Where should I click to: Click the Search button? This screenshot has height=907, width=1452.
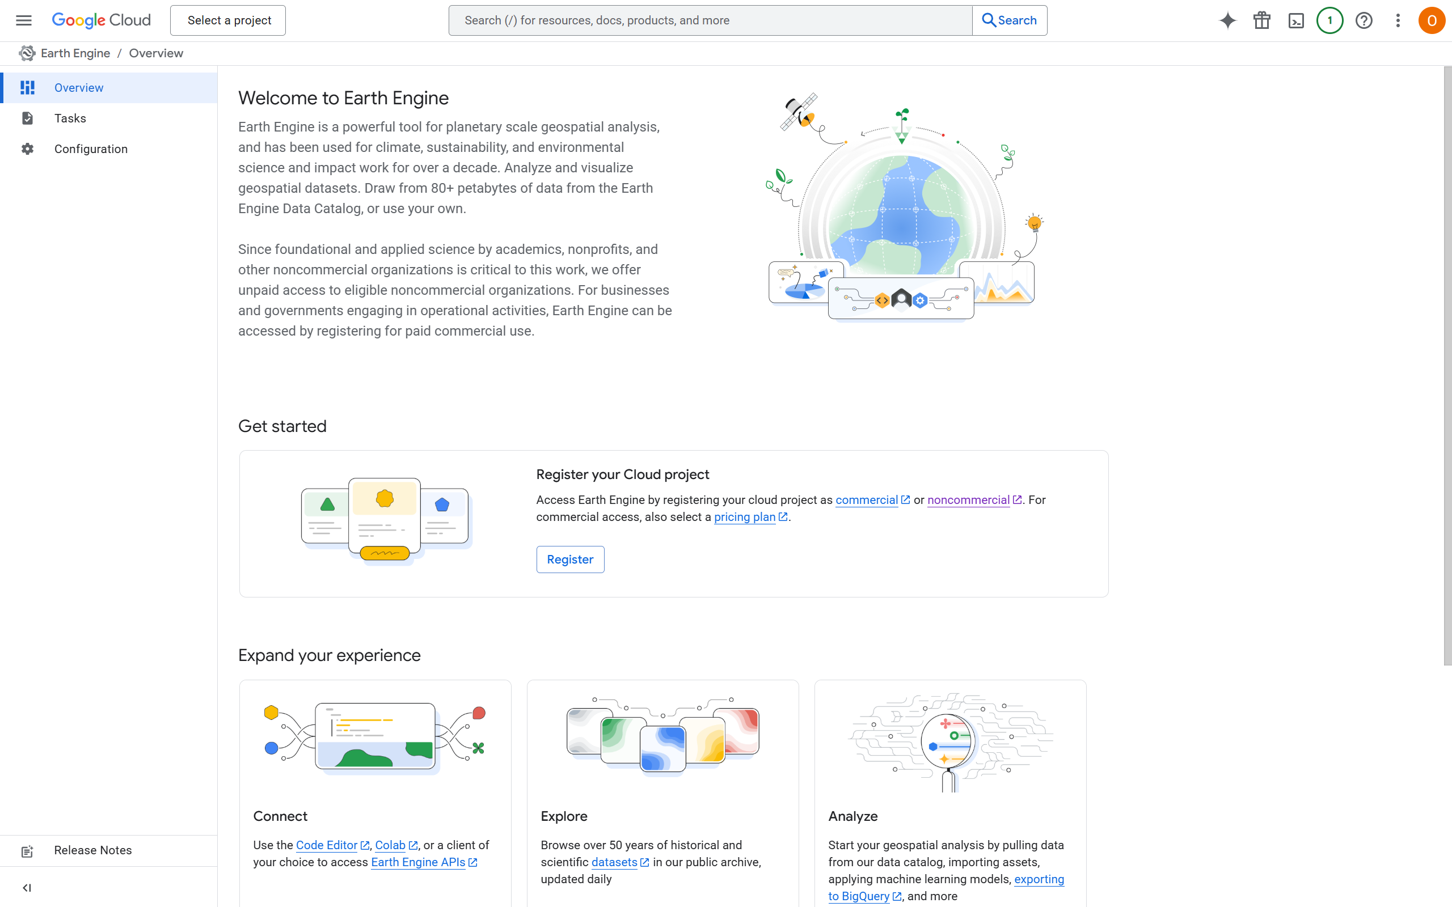pos(1009,20)
